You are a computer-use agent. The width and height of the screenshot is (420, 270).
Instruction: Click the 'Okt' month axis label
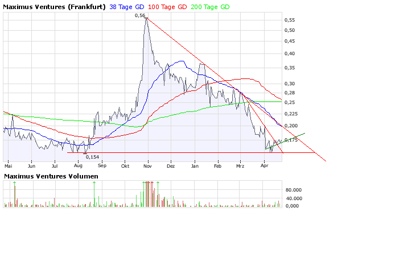pyautogui.click(x=125, y=166)
